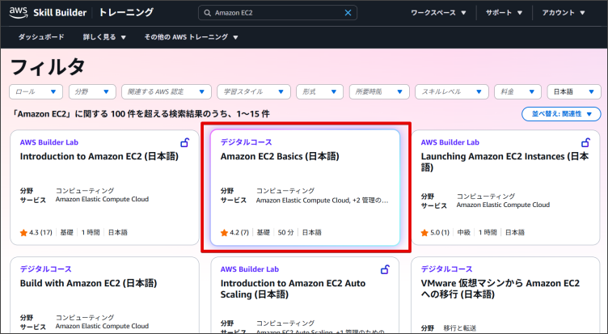608x334 pixels.
Task: Click the lock icon on Launching Amazon EC2 Instances card
Action: [x=585, y=143]
